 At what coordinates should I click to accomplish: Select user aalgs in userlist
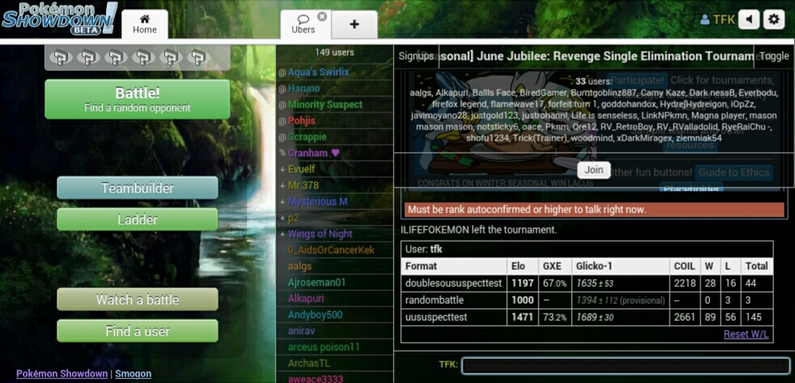point(335,266)
